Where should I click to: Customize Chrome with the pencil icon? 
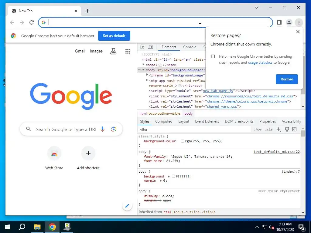pyautogui.click(x=127, y=206)
